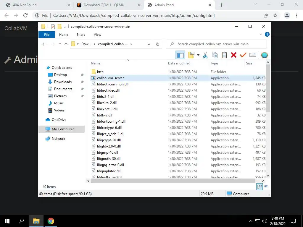Click the folder options toolbar icon

point(191,55)
